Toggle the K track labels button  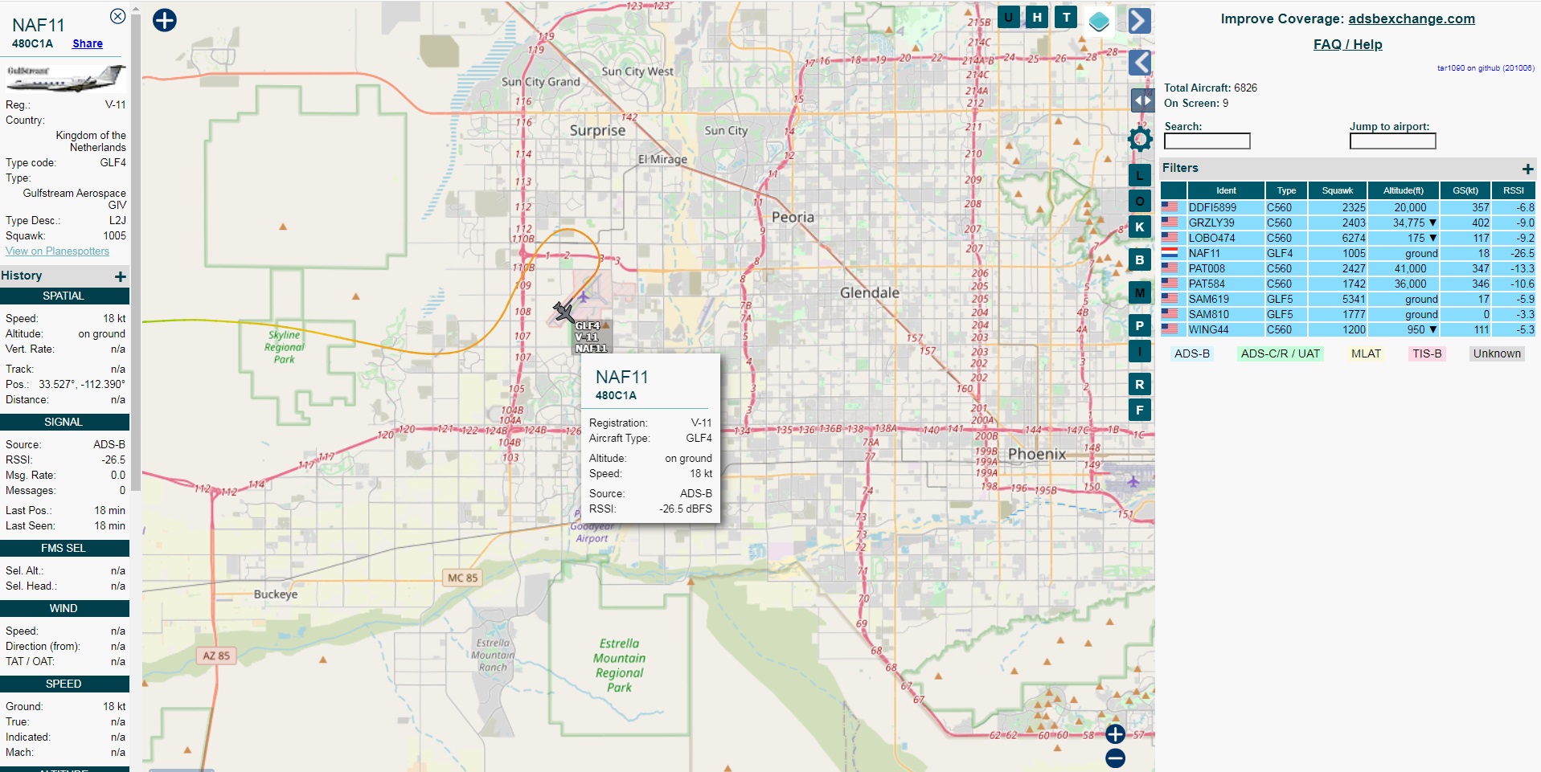(x=1140, y=227)
